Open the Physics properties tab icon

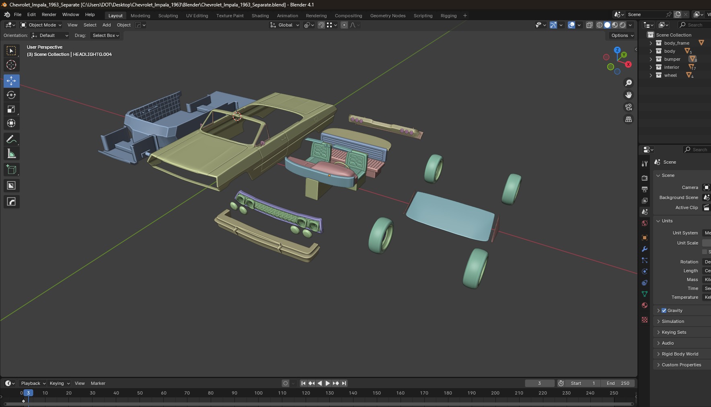coord(645,271)
